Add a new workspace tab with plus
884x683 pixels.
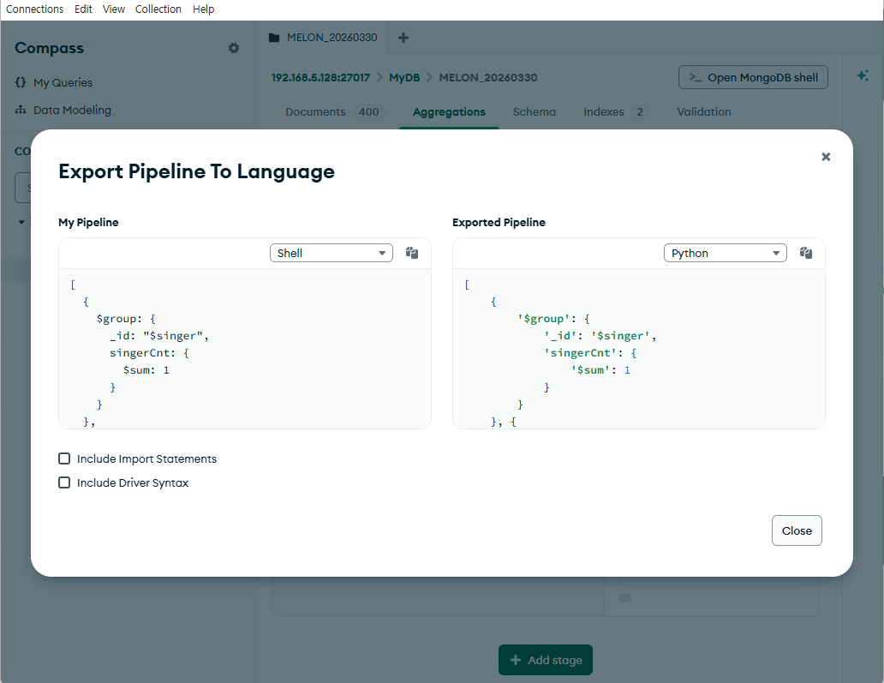tap(403, 38)
